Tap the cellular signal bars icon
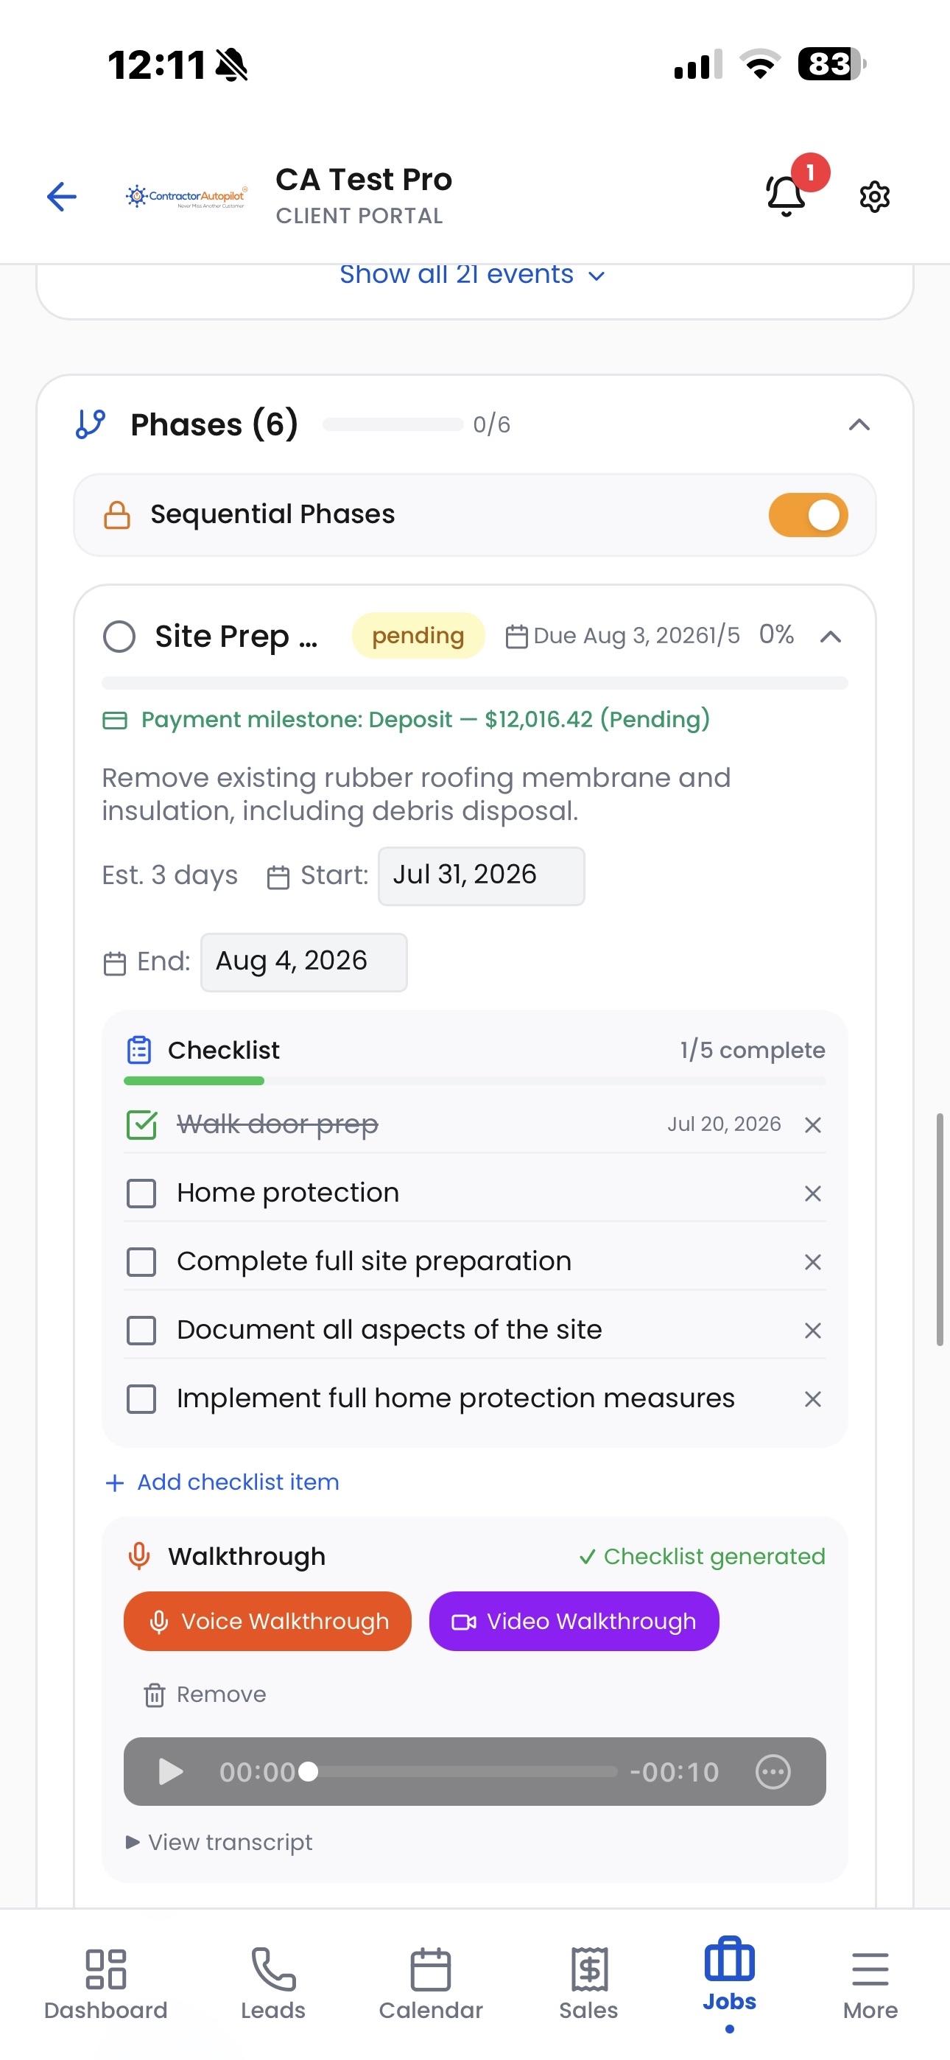This screenshot has height=2060, width=950. pyautogui.click(x=698, y=64)
